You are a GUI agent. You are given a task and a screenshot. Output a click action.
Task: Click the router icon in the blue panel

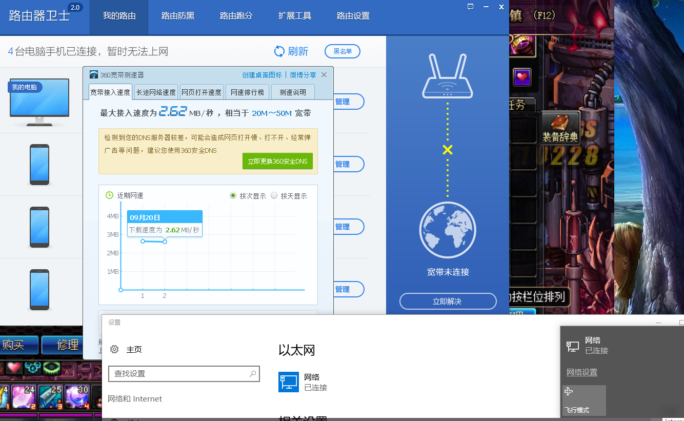click(x=448, y=76)
